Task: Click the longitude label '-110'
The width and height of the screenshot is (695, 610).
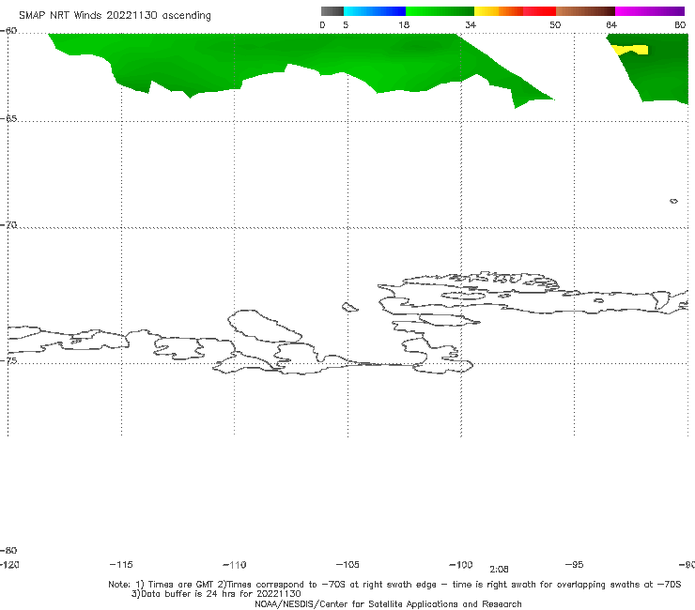Action: click(235, 565)
